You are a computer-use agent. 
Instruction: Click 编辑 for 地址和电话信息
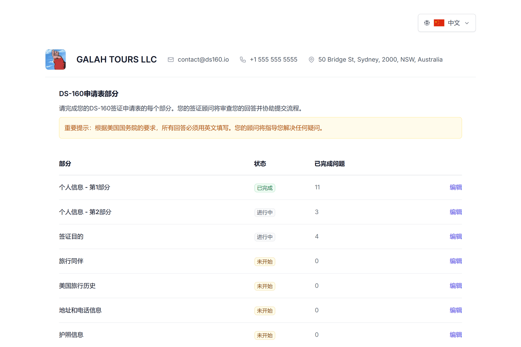click(456, 310)
